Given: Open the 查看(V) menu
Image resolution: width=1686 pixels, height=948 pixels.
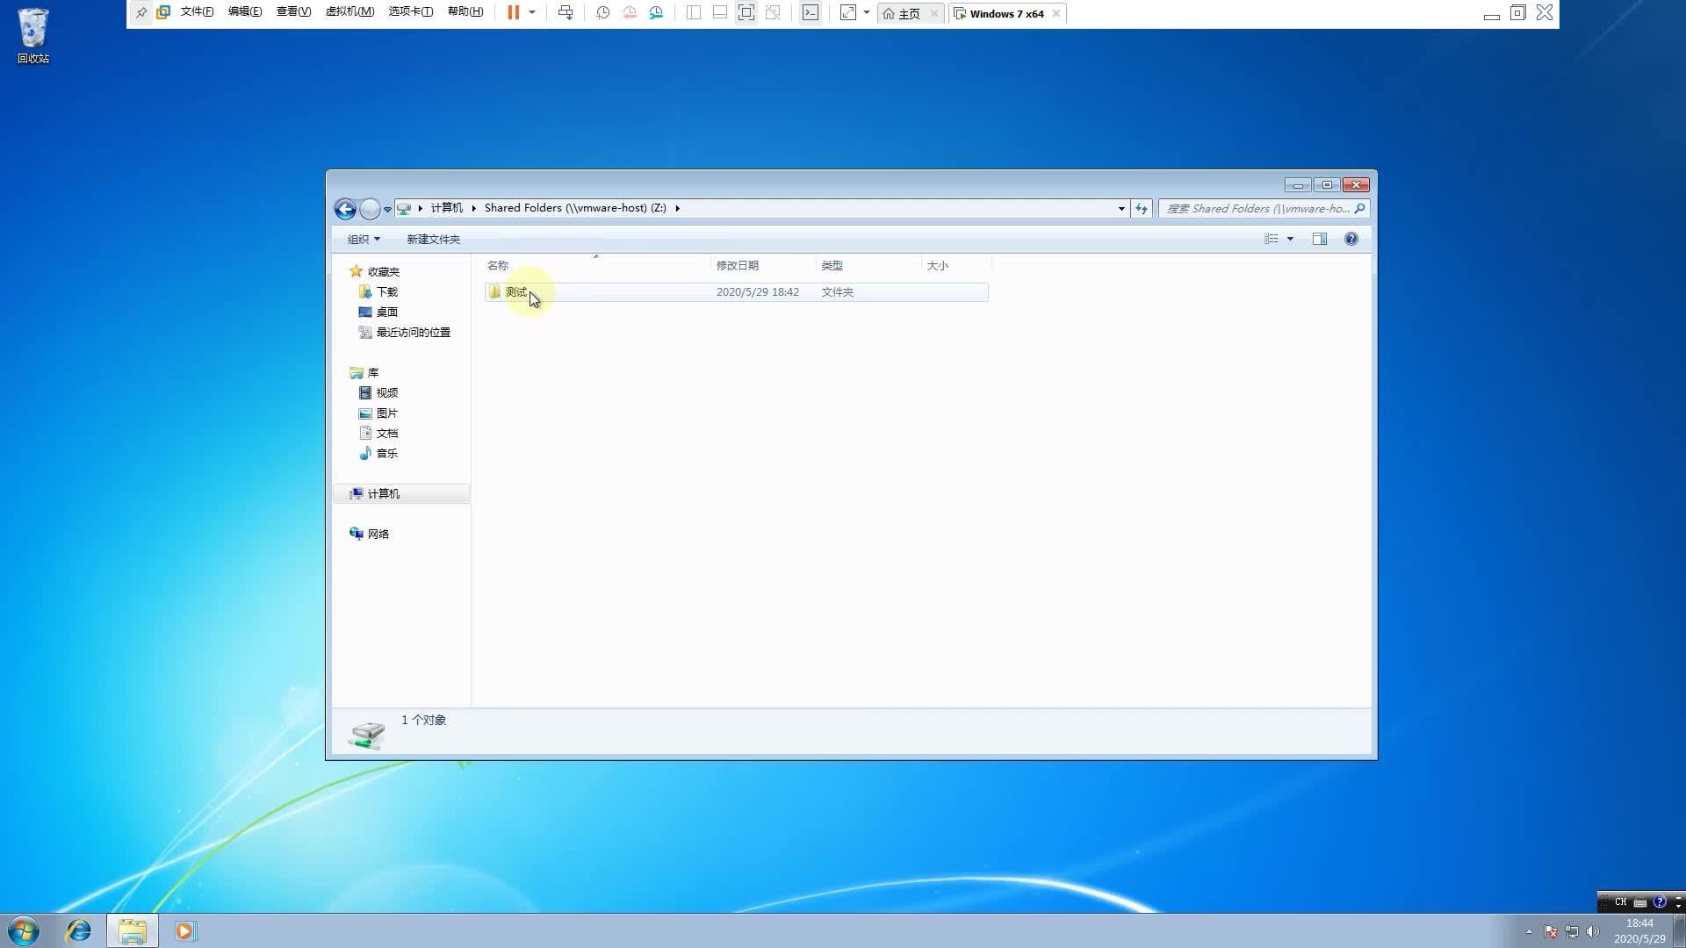Looking at the screenshot, I should coord(293,12).
